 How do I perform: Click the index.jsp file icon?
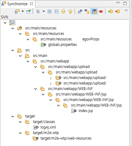(74, 111)
